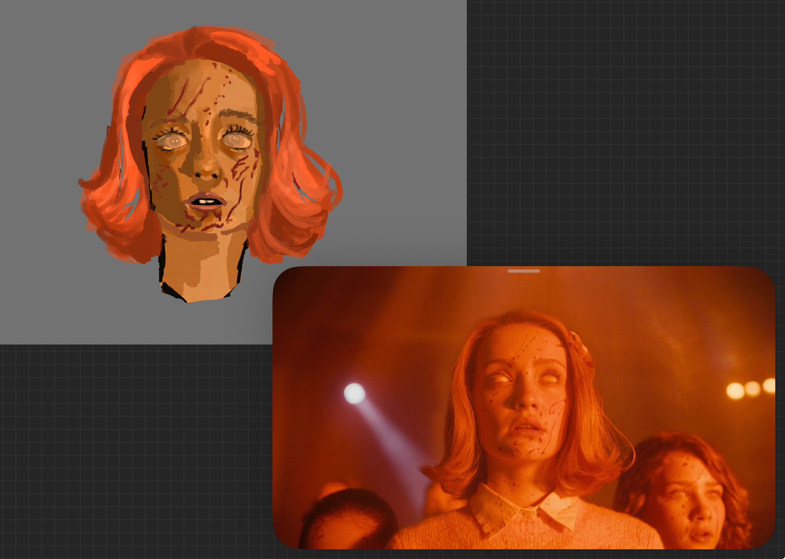Click the reference photo woman's face
The image size is (785, 559).
[525, 396]
